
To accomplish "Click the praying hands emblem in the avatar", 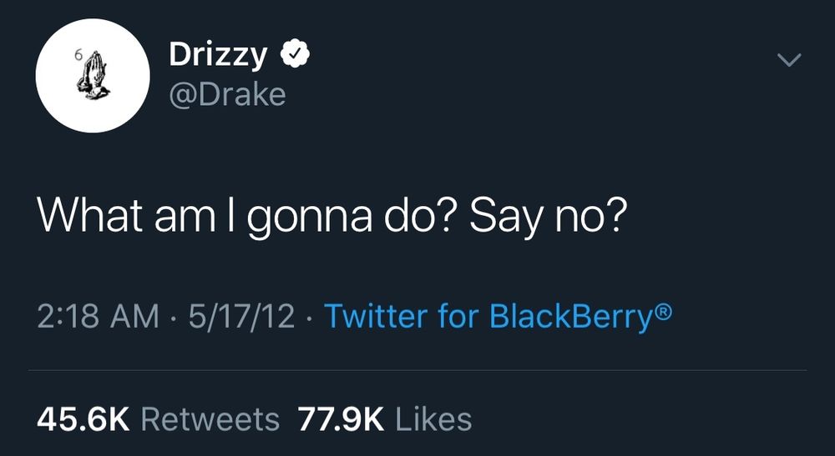I will click(93, 76).
